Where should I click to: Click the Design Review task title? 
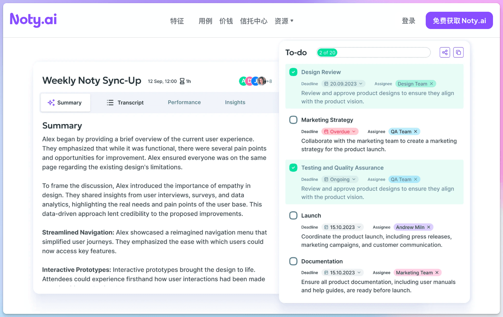321,72
